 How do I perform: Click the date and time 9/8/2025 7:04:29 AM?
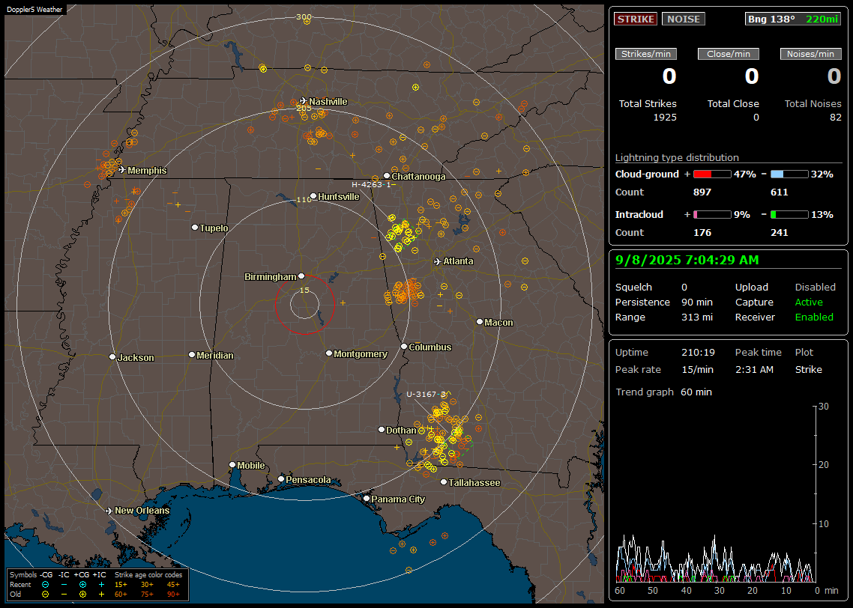pos(687,261)
